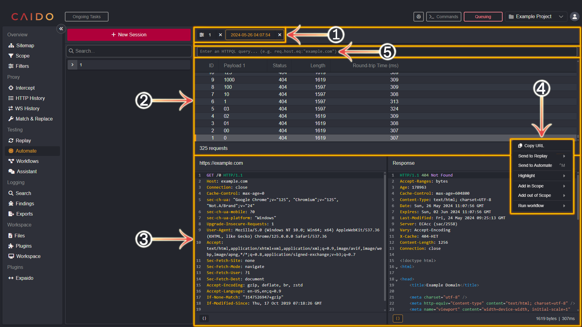Viewport: 582px width, 327px height.
Task: Select result row with payload 100
Action: point(386,87)
